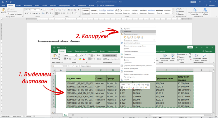Add new sheet with plus button in Excel
Image resolution: width=218 pixels, height=118 pixels.
coord(73,115)
